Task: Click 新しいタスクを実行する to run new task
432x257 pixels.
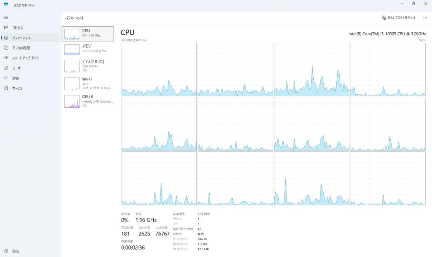Action: 398,18
